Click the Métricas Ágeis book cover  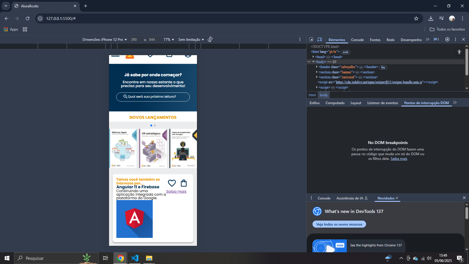click(x=123, y=148)
